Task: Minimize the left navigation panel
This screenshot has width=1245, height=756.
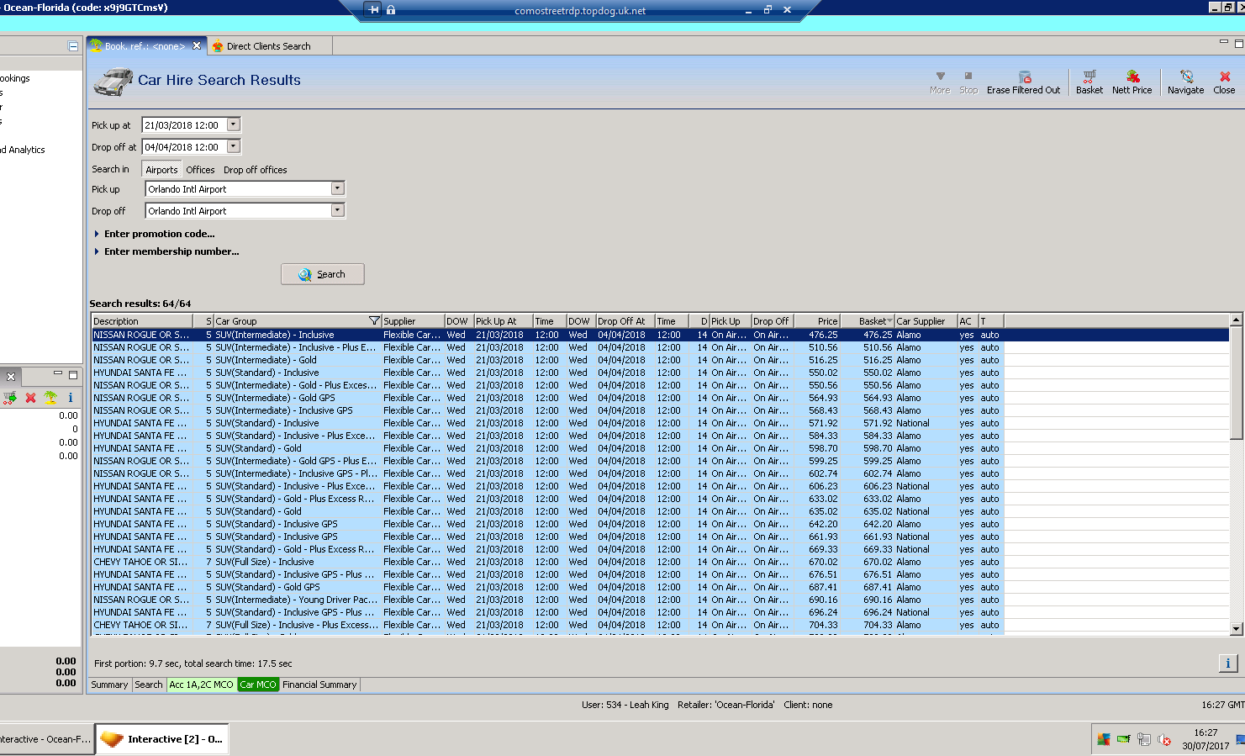Action: click(x=73, y=46)
